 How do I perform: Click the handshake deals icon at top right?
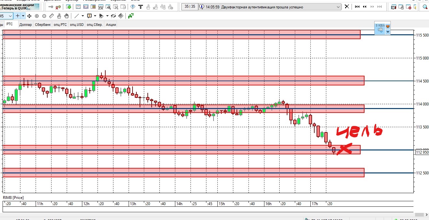point(394,7)
